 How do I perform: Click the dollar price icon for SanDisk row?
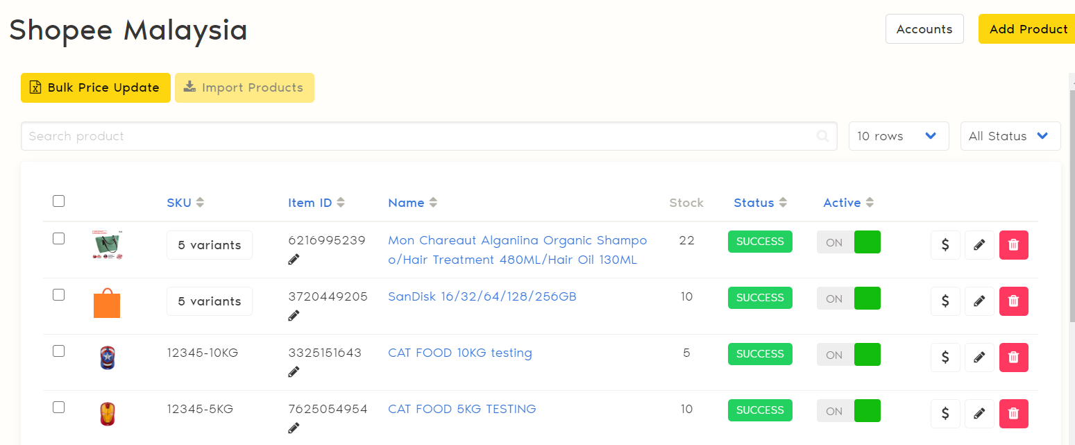[x=945, y=301]
